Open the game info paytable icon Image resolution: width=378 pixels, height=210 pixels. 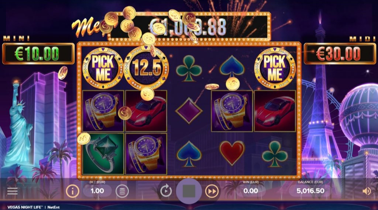click(72, 191)
